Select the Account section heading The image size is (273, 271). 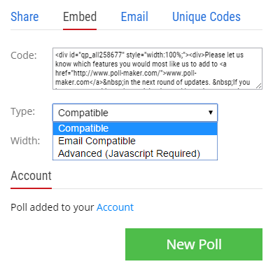(31, 176)
